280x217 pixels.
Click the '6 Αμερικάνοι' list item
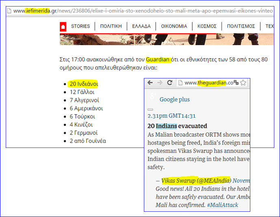(86, 108)
